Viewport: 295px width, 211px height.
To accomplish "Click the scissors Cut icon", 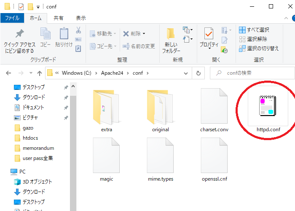I will coord(78,30).
